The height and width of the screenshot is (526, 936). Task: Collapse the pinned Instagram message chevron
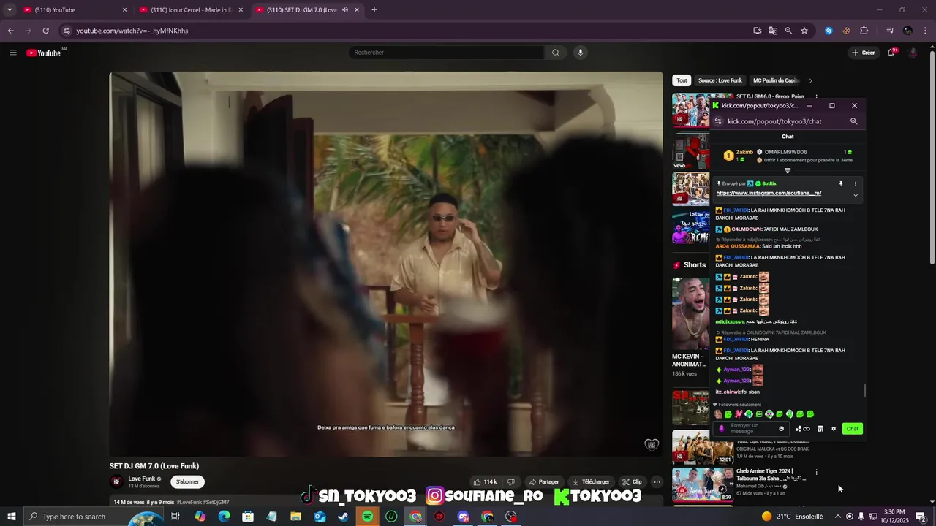(856, 195)
